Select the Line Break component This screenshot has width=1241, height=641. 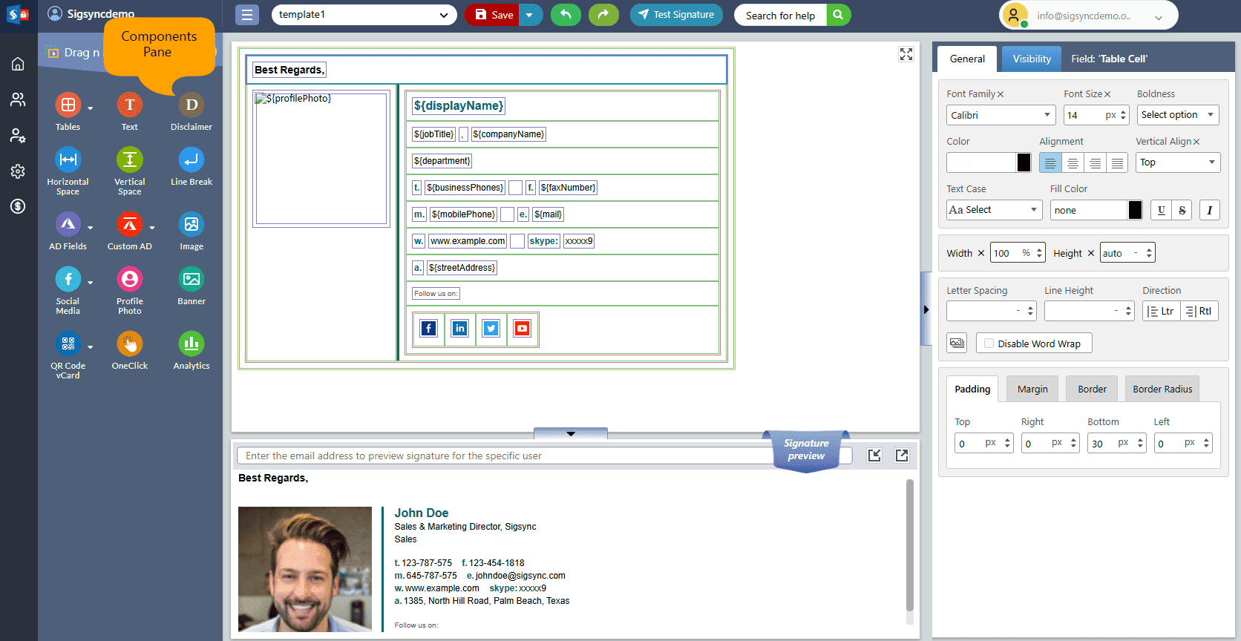coord(191,160)
